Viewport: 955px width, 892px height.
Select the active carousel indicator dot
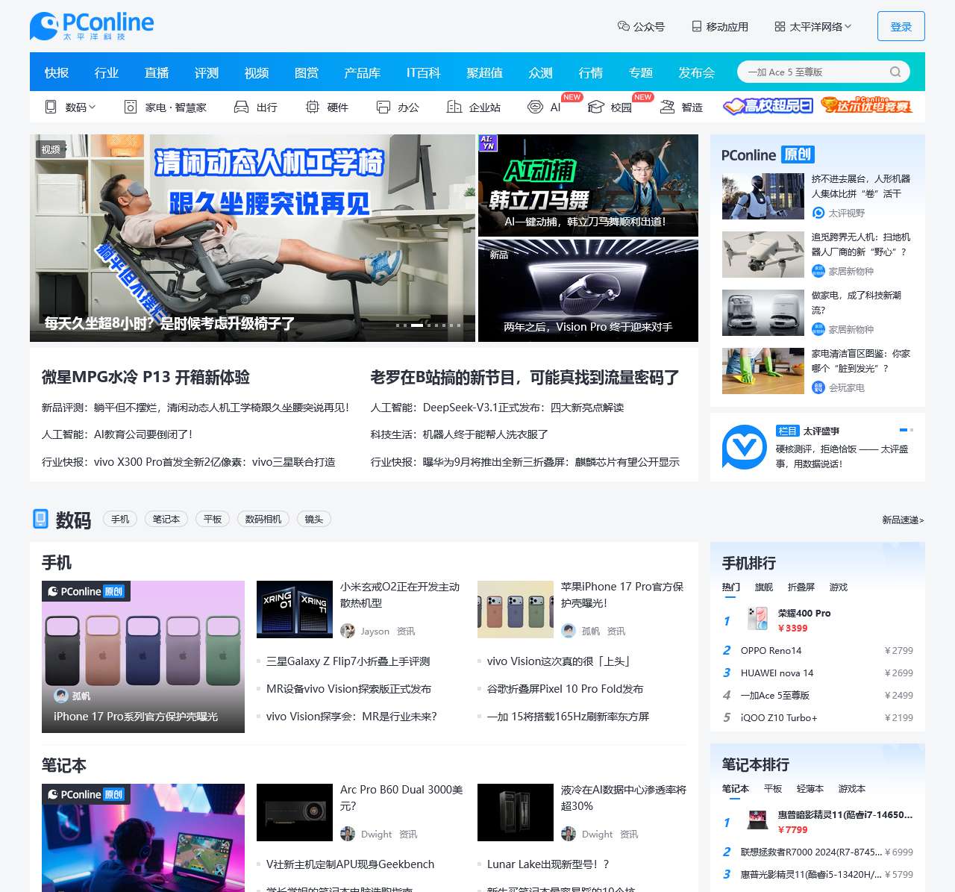[x=417, y=325]
